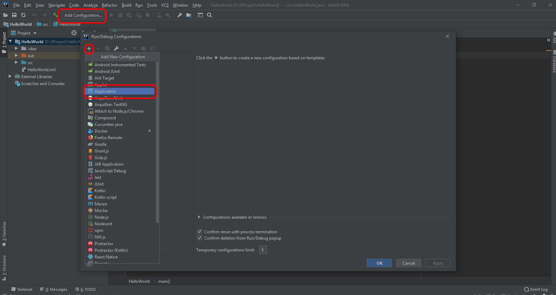Click the Run play icon in toolbar
The width and height of the screenshot is (556, 295).
111,15
